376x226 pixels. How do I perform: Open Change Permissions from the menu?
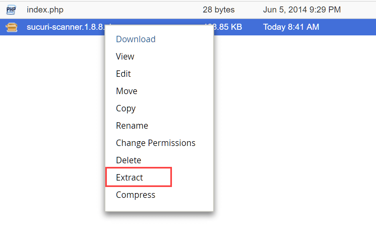[155, 143]
